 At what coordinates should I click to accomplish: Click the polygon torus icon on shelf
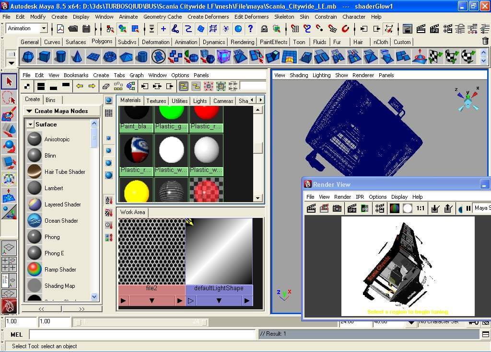tap(110, 57)
